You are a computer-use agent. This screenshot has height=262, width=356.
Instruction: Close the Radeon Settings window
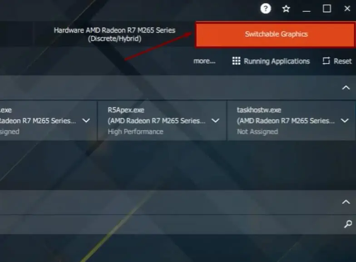click(347, 9)
